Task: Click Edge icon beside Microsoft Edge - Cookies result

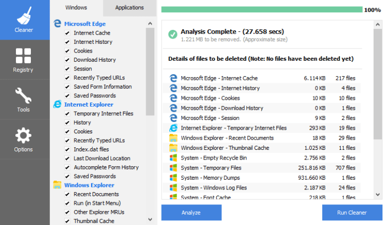Action: [173, 98]
